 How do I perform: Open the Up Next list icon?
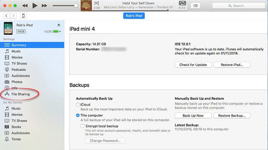pyautogui.click(x=195, y=6)
